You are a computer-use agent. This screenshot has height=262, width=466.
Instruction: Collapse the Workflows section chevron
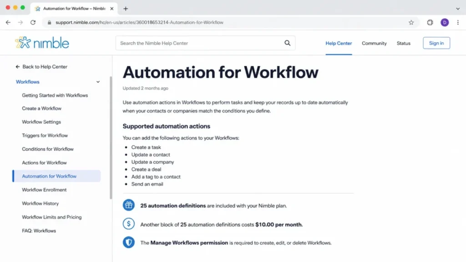(98, 82)
